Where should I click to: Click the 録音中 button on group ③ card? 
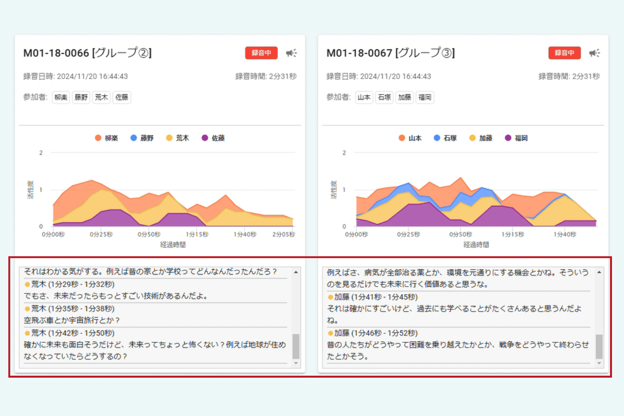(565, 53)
